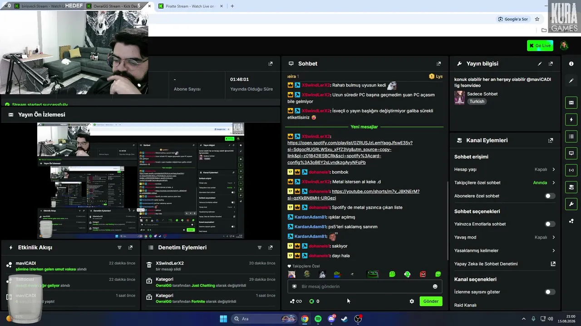Click the Turkish language tag

(x=477, y=102)
